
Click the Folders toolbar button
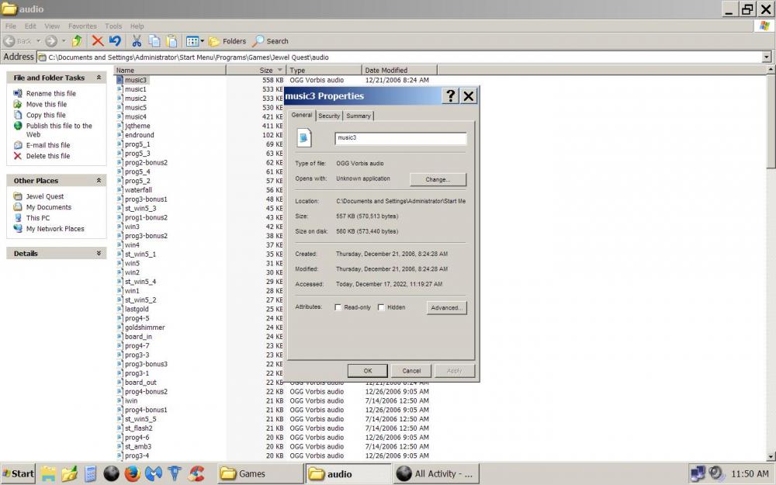point(227,41)
